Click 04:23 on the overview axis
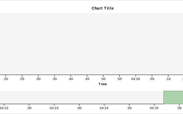Image resolution: width=183 pixels, height=114 pixels. pos(54,108)
